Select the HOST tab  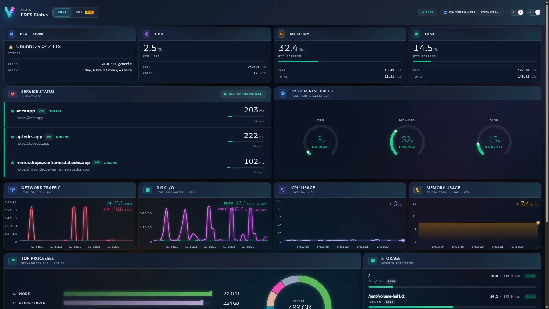tap(62, 12)
